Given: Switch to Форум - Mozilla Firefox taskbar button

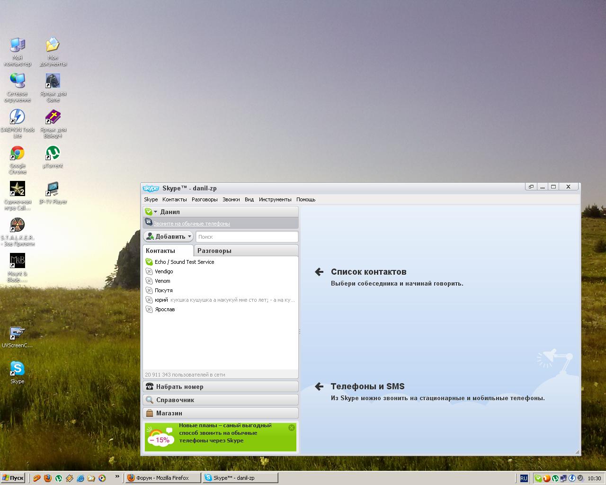Looking at the screenshot, I should tap(163, 478).
